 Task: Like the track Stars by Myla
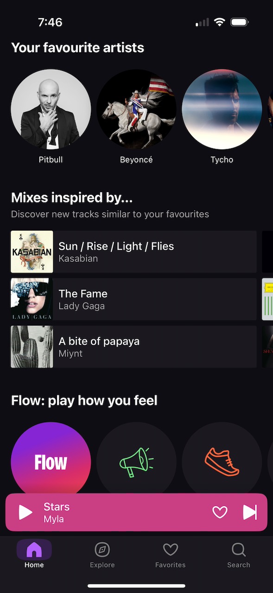pos(219,512)
